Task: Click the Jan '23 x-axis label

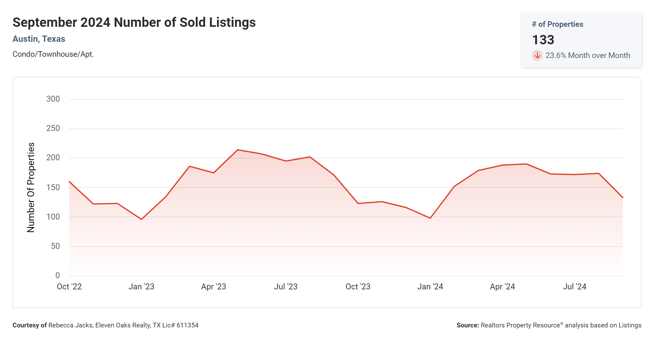Action: (141, 287)
